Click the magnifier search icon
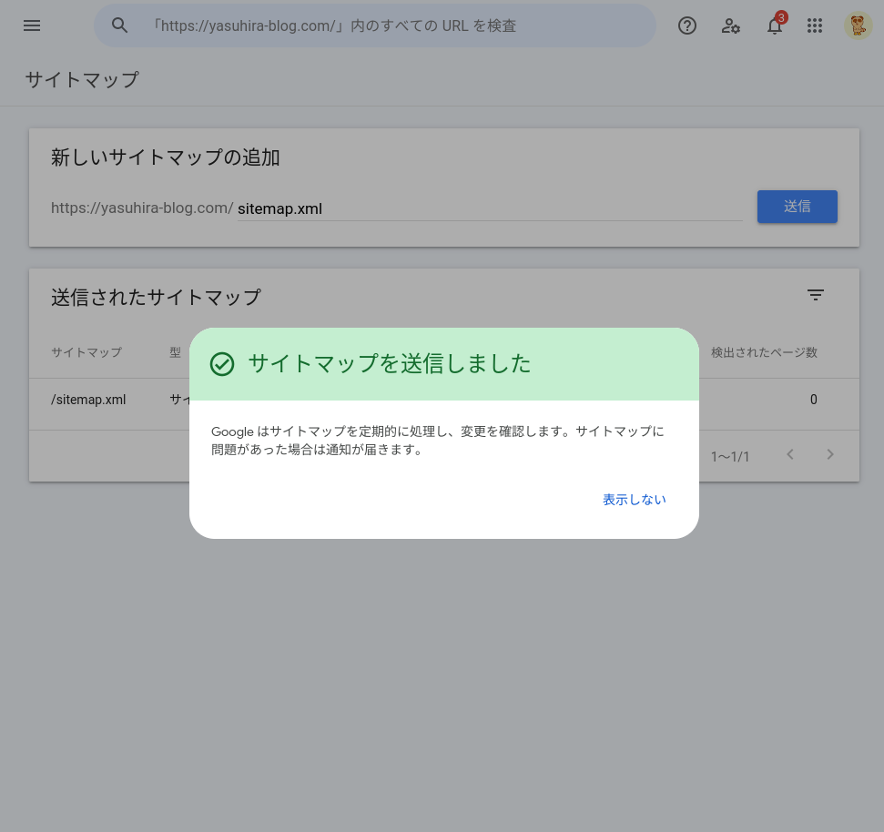884x832 pixels. tap(120, 25)
